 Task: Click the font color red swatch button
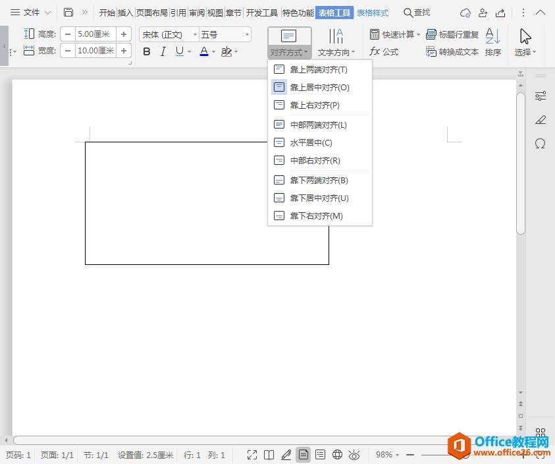pos(204,51)
